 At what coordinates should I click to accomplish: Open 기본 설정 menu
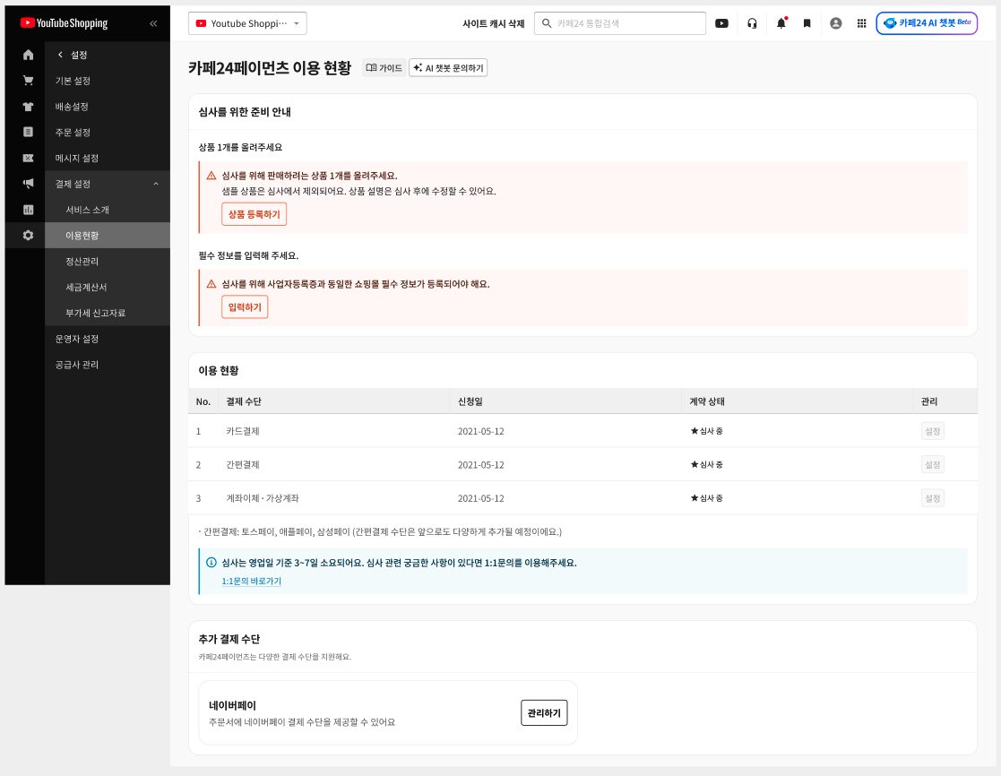point(73,81)
